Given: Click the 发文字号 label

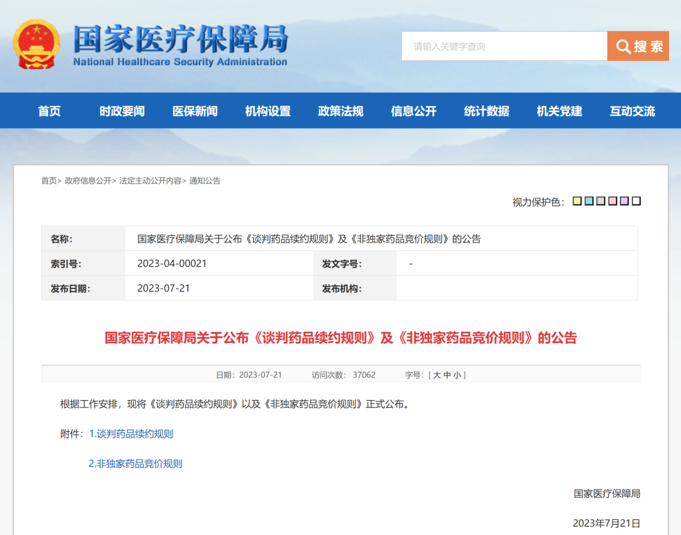Looking at the screenshot, I should point(342,264).
